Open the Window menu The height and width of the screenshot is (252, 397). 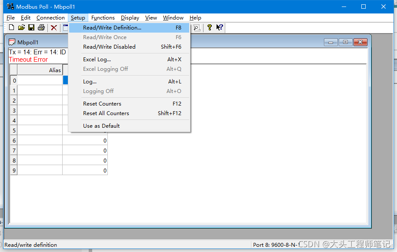click(x=173, y=18)
